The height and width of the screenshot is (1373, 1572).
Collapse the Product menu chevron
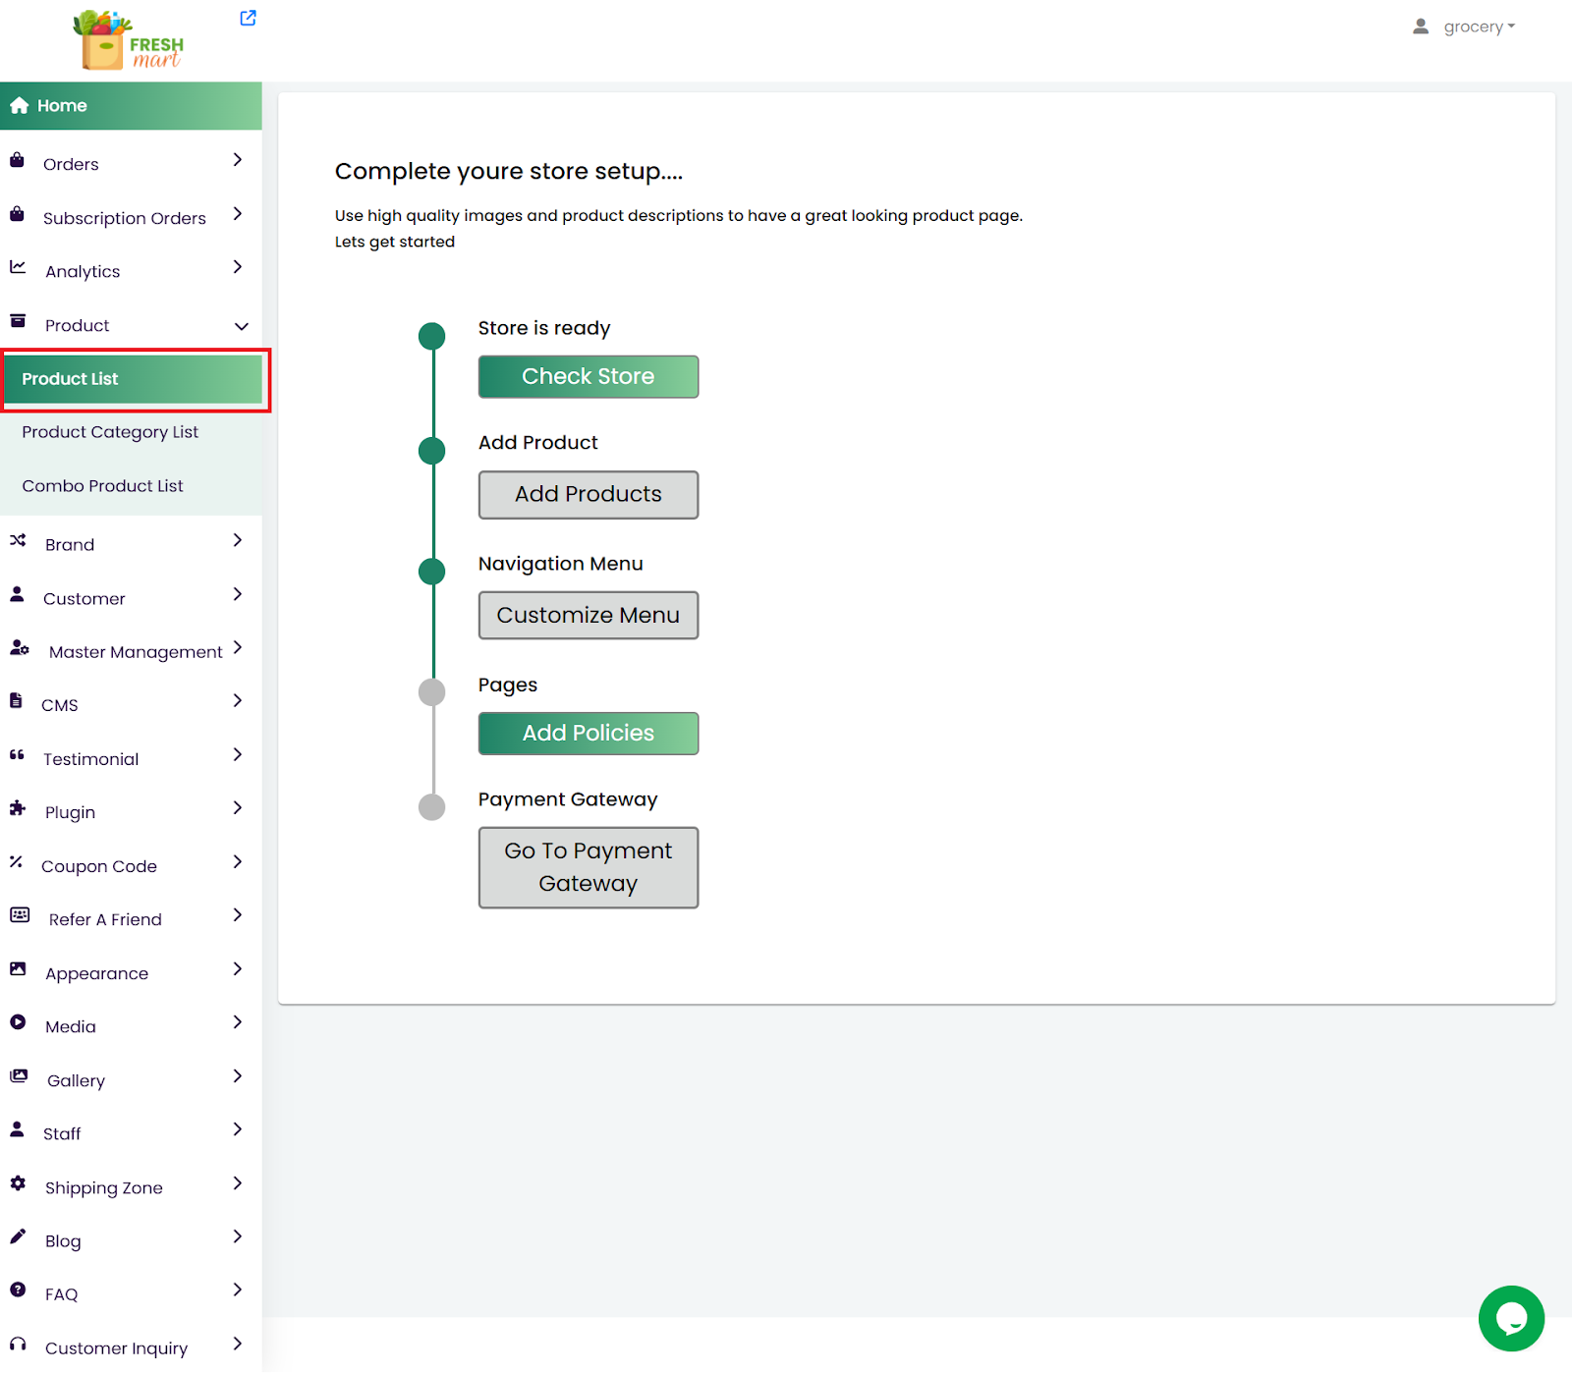pos(241,326)
